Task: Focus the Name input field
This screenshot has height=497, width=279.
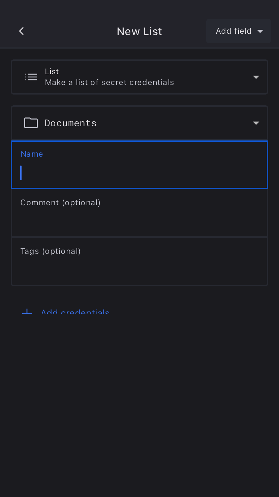Action: (139, 173)
